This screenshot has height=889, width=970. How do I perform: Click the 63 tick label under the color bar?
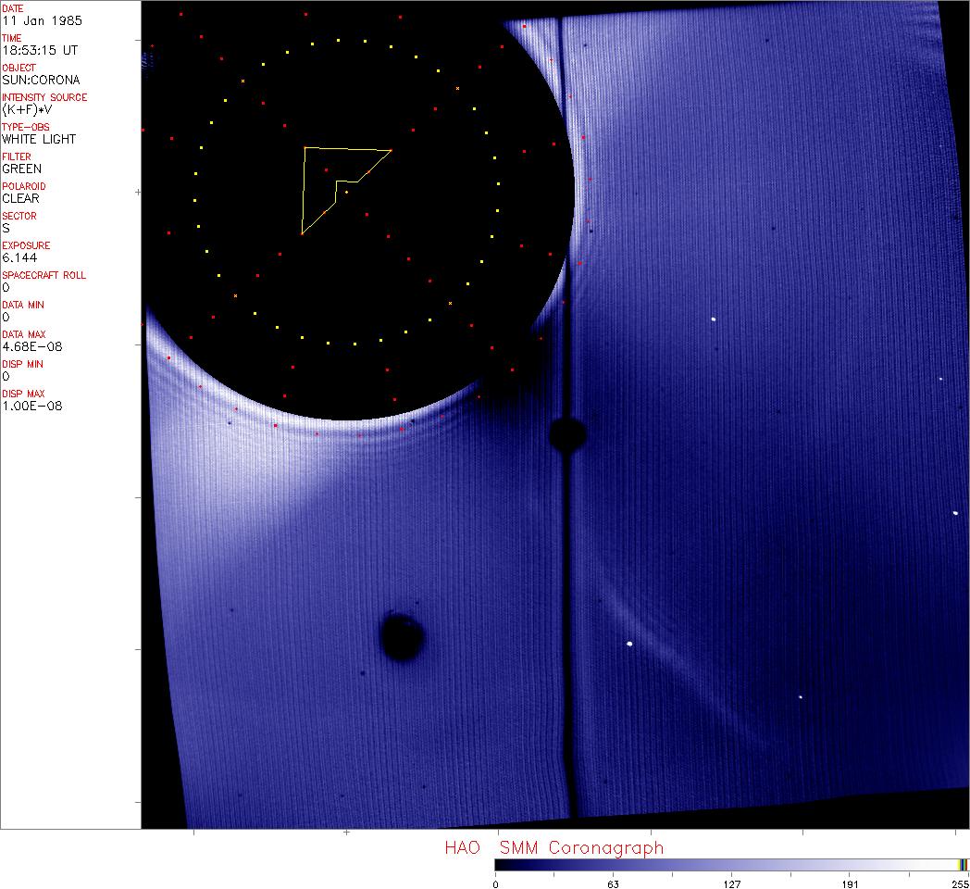click(613, 883)
